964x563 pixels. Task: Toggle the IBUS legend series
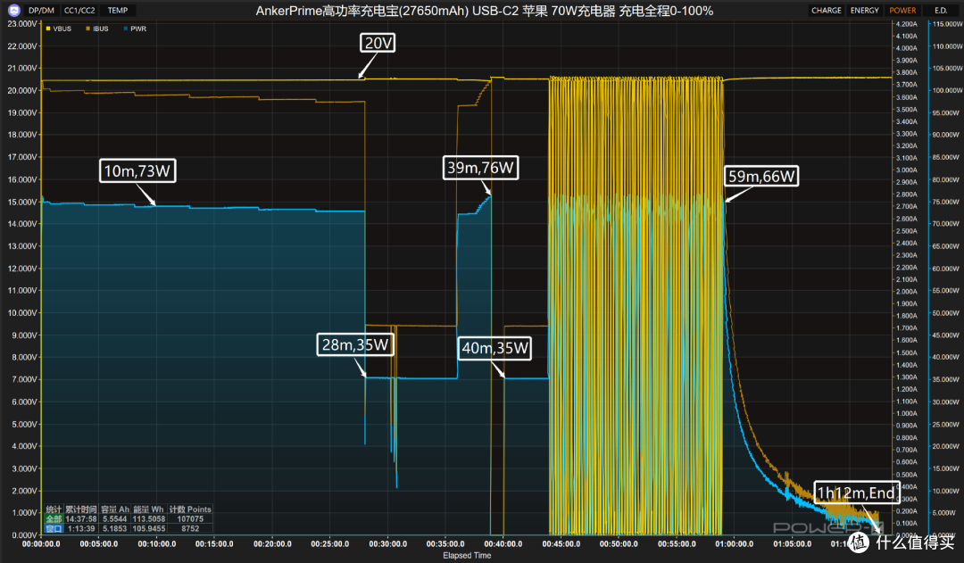pyautogui.click(x=97, y=29)
